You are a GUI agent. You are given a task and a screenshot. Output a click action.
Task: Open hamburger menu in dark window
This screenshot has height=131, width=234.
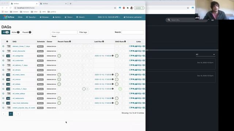point(212,20)
